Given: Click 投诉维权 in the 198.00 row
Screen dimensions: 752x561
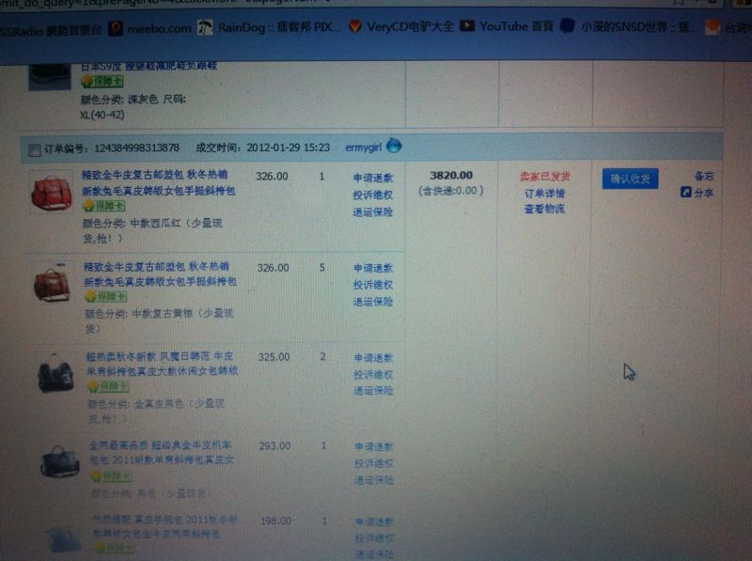Looking at the screenshot, I should [x=374, y=538].
